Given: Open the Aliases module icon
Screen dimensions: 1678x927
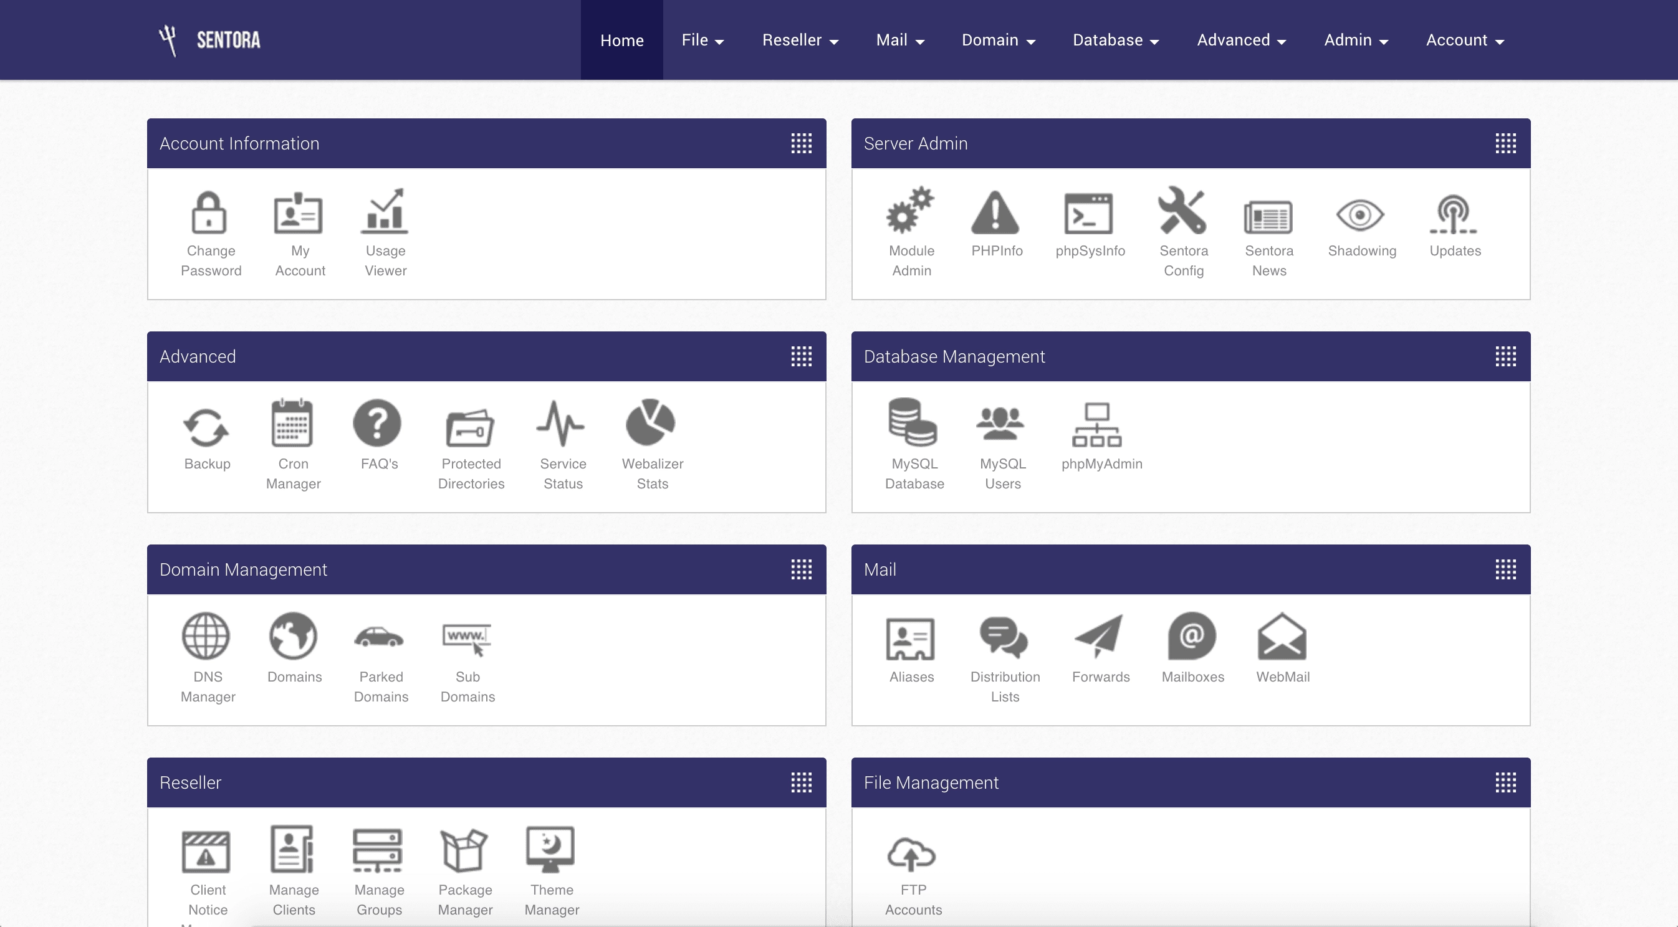Looking at the screenshot, I should tap(910, 639).
